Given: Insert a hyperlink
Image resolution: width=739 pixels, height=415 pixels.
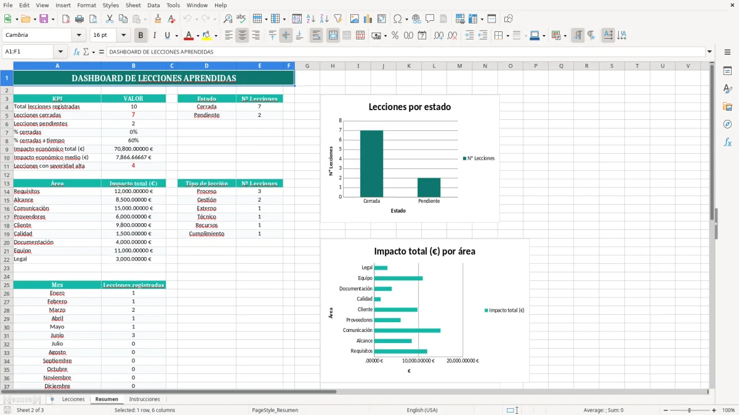Looking at the screenshot, I should pos(416,19).
